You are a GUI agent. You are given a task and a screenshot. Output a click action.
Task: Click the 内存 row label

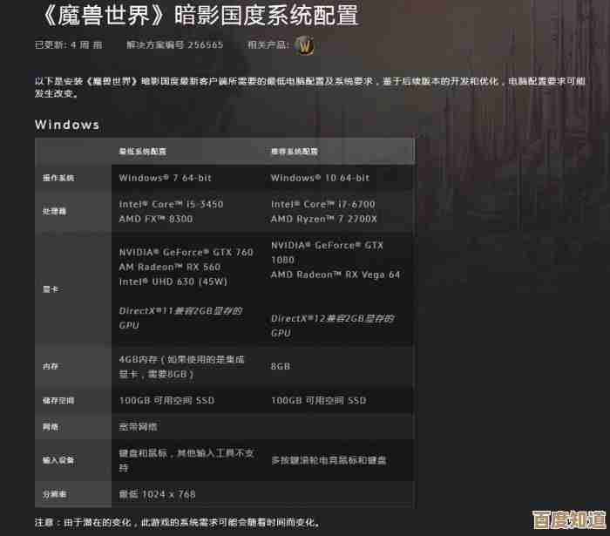coord(51,366)
